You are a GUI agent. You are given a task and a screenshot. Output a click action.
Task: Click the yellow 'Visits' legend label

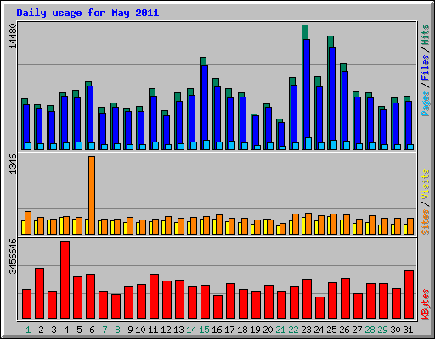pyautogui.click(x=426, y=184)
